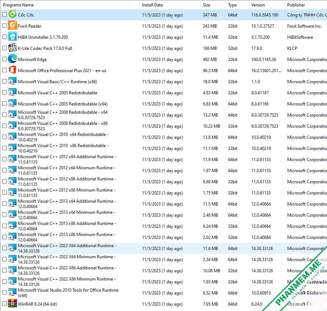Check the HiBit Uninstaller 3.1.70.200 box

tap(4, 37)
